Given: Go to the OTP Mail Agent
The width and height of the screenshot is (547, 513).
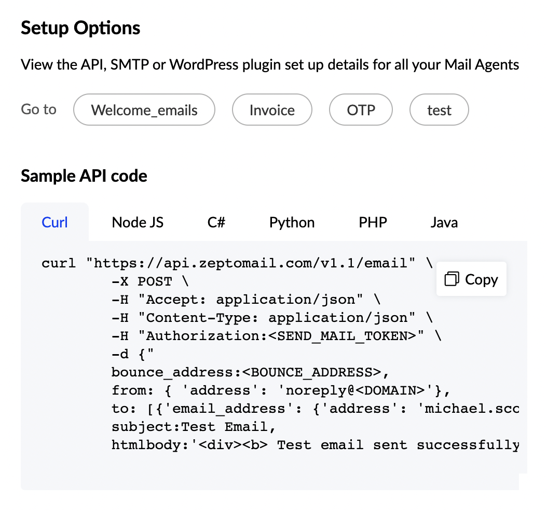Looking at the screenshot, I should click(x=361, y=110).
